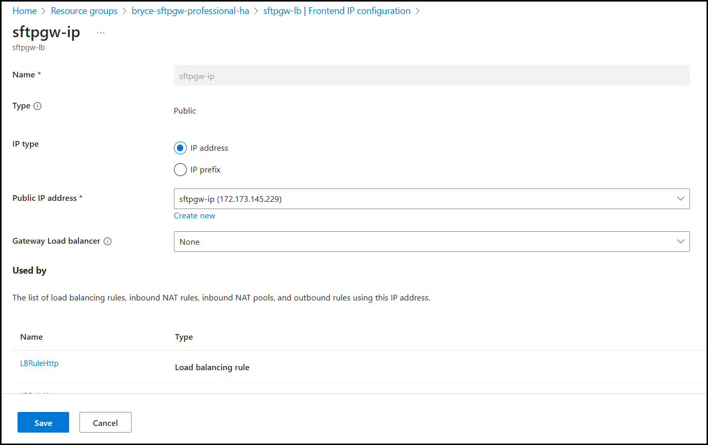
Task: Open the Public IP address dropdown
Action: pyautogui.click(x=431, y=199)
